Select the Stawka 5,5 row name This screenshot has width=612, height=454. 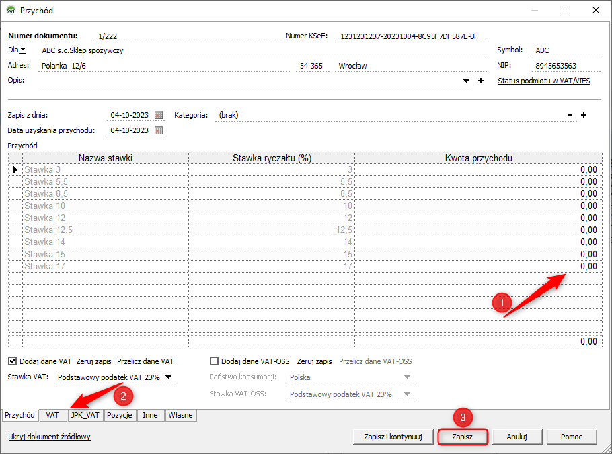click(x=106, y=181)
